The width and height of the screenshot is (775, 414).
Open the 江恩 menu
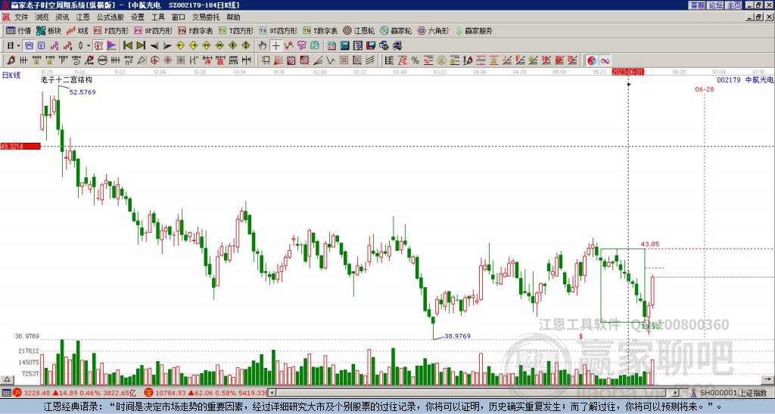point(83,17)
